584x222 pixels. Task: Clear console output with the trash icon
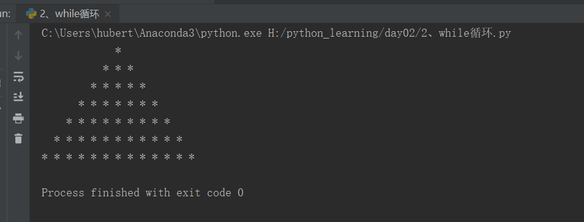(18, 138)
